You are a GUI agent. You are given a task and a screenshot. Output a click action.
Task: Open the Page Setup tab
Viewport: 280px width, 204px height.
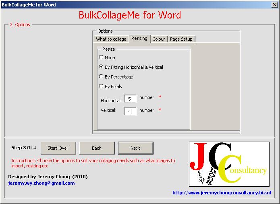(181, 39)
